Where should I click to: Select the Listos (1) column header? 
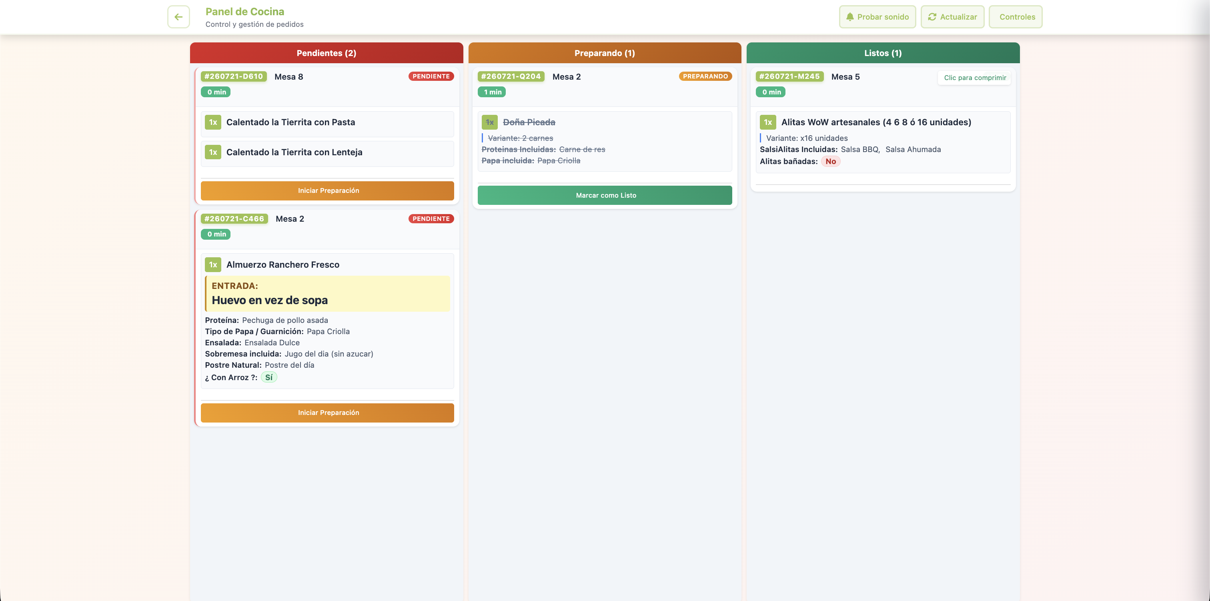pos(883,53)
